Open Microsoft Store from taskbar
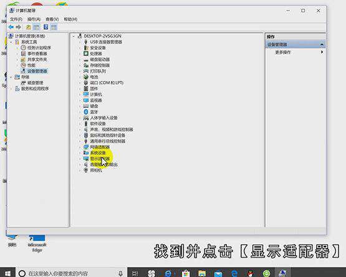The width and height of the screenshot is (346, 277). 186,273
